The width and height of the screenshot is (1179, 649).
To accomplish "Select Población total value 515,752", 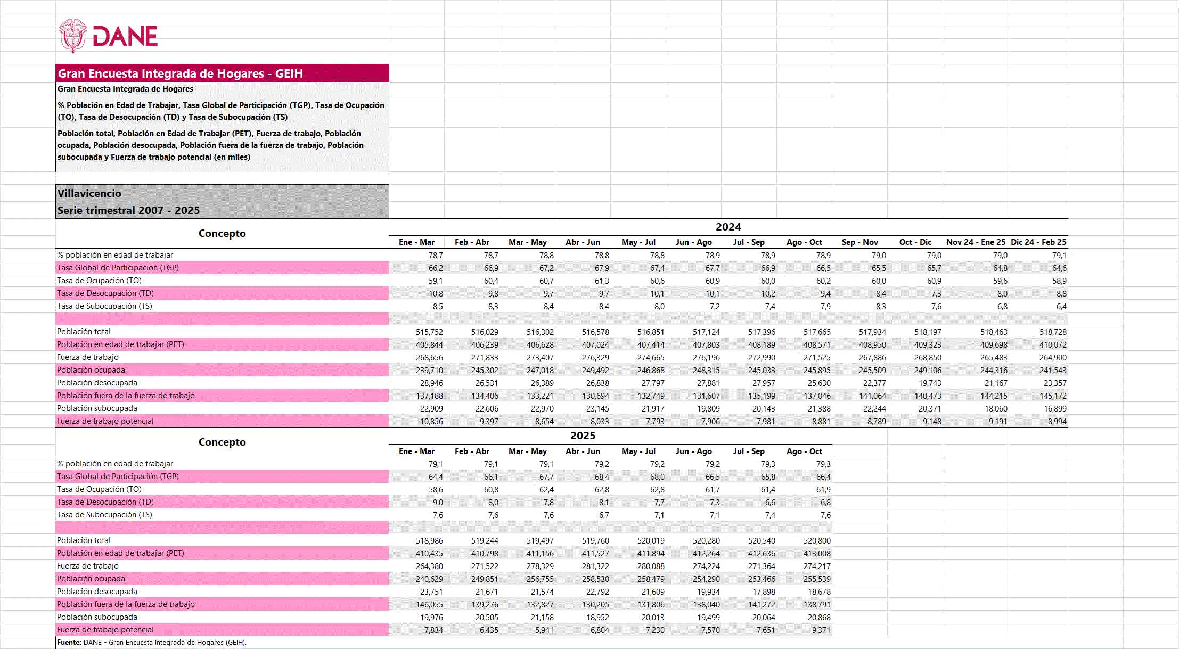I will coord(429,332).
